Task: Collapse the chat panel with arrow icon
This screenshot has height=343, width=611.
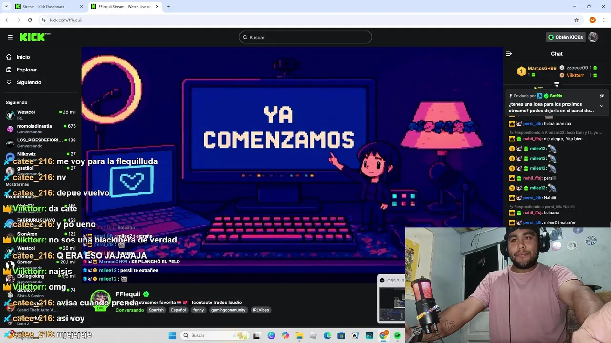Action: tap(509, 54)
